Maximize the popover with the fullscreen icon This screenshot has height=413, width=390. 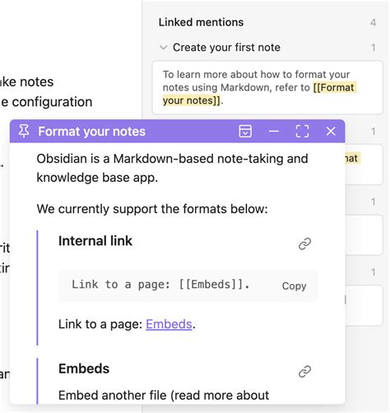[302, 132]
